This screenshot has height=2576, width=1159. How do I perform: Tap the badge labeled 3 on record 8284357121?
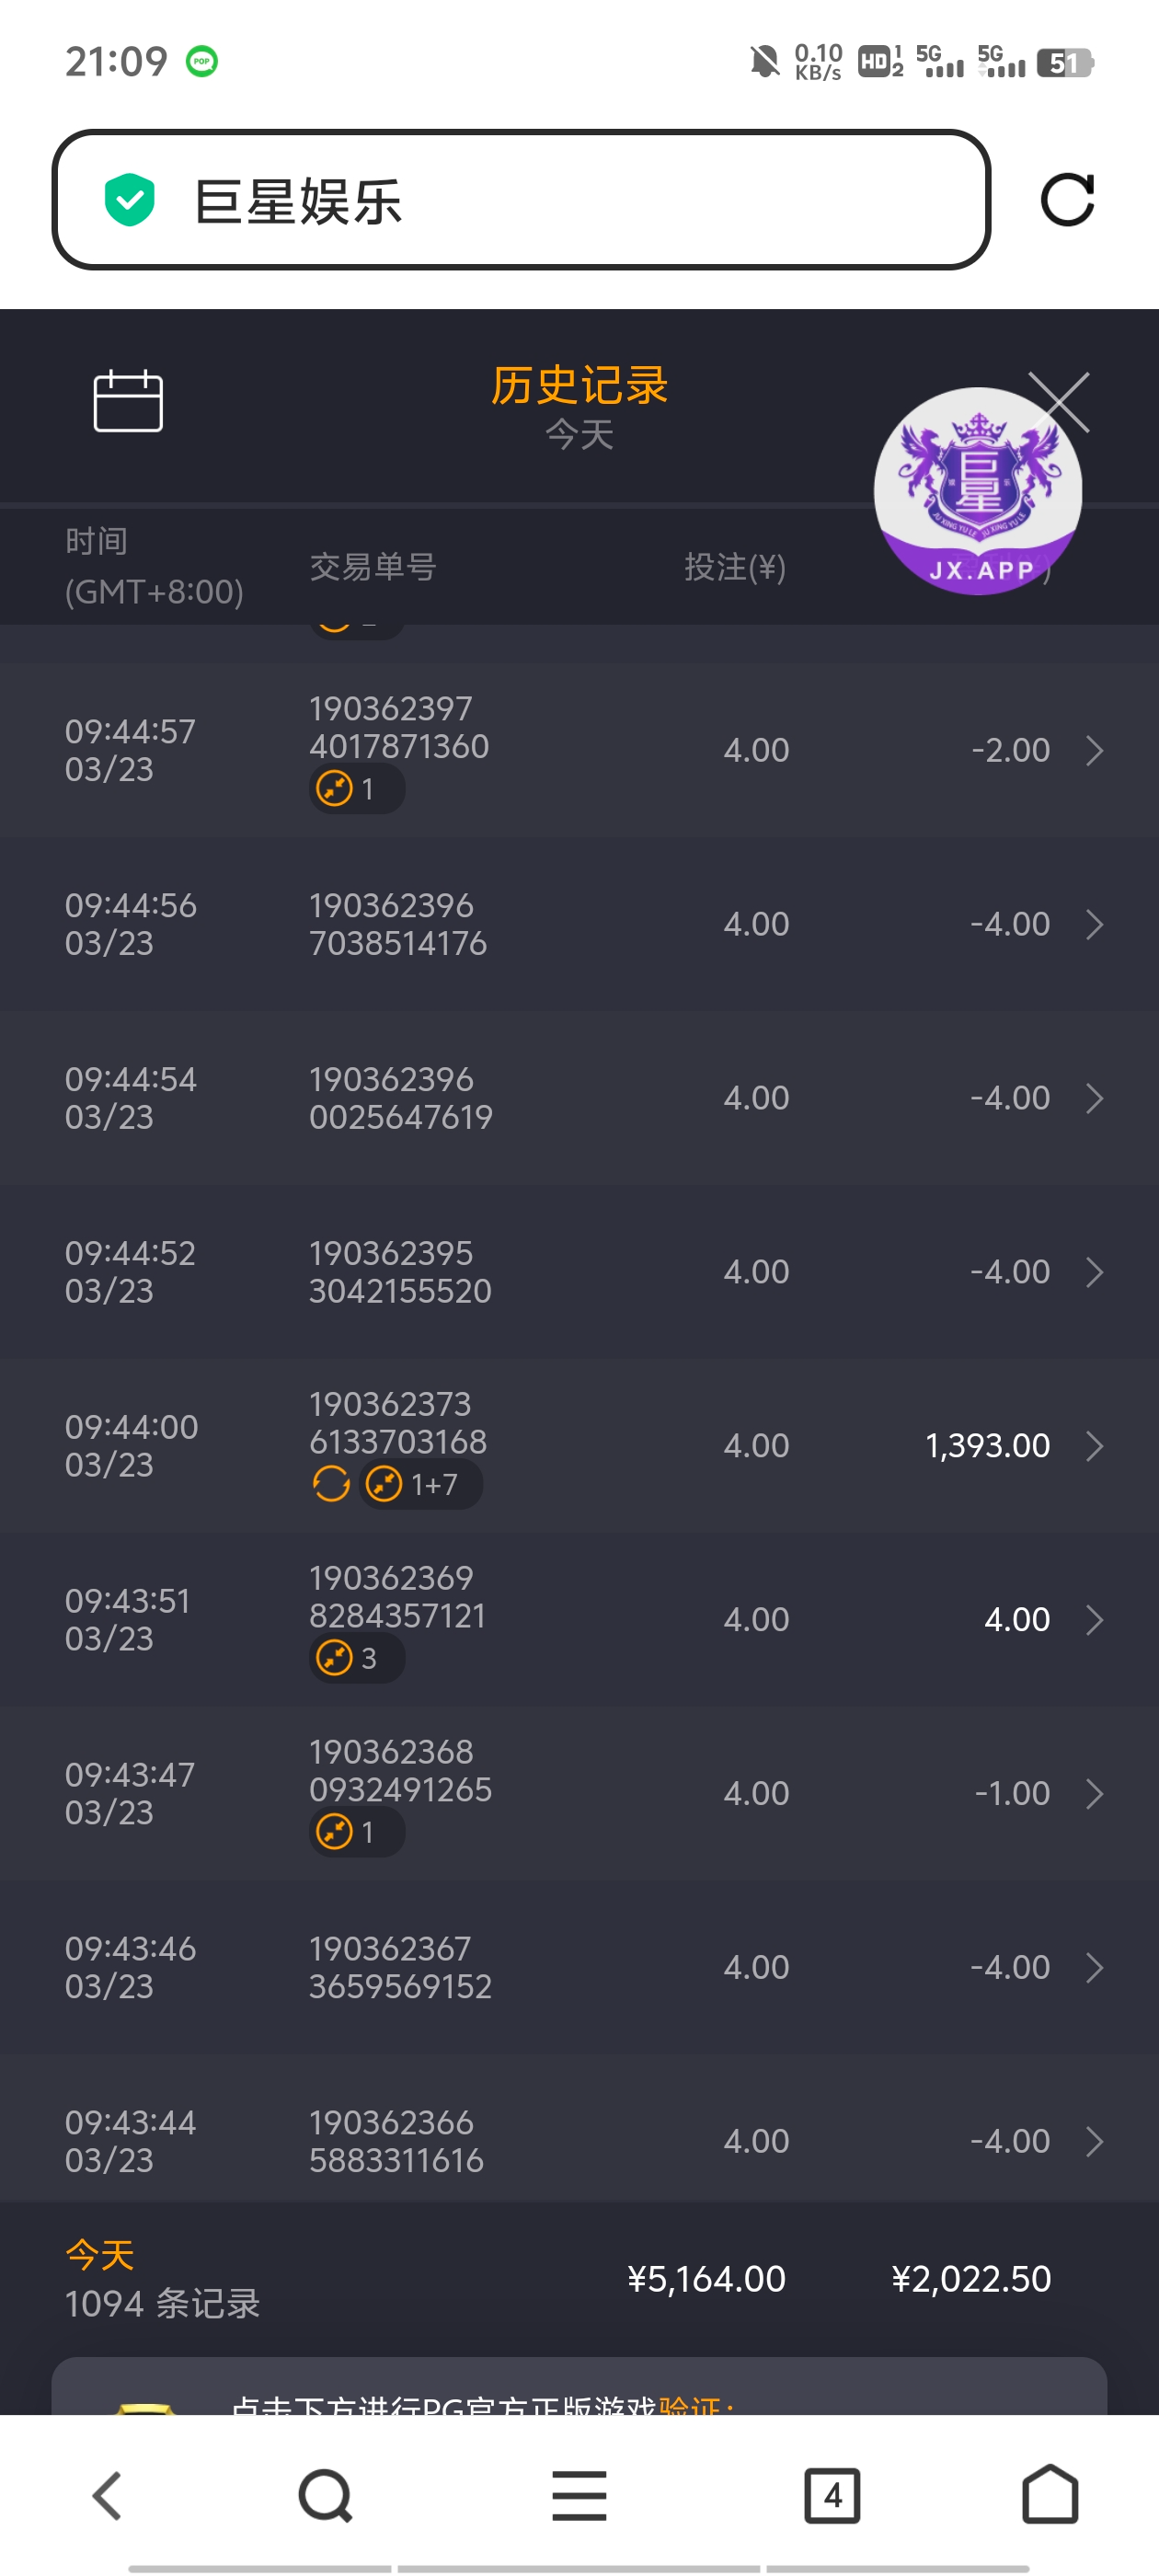(x=357, y=1658)
